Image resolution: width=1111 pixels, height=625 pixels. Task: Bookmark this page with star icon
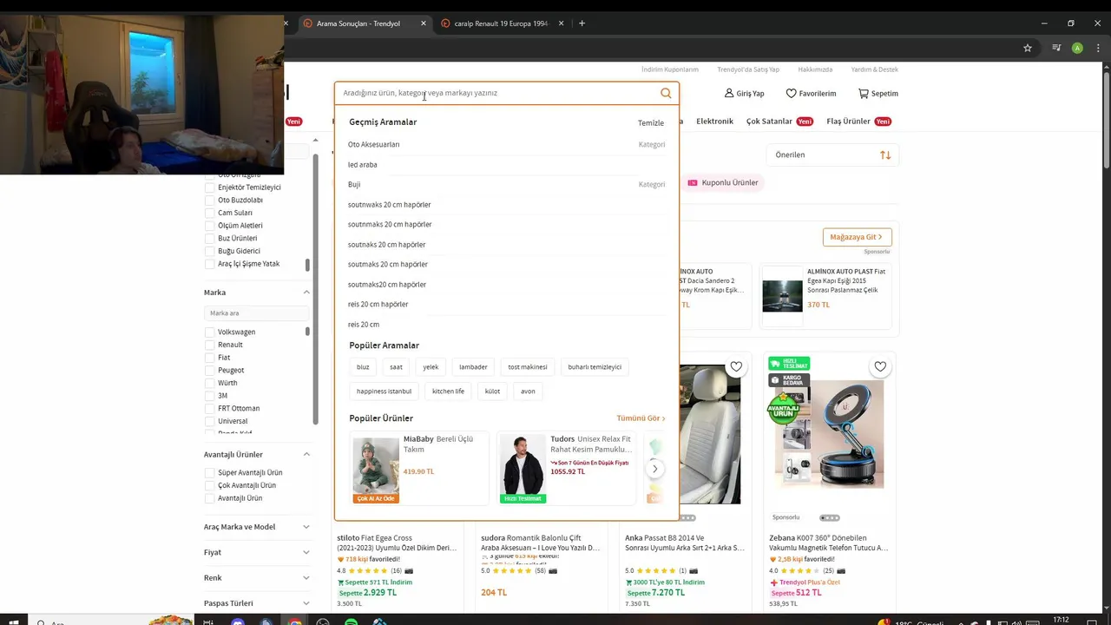coord(1028,48)
